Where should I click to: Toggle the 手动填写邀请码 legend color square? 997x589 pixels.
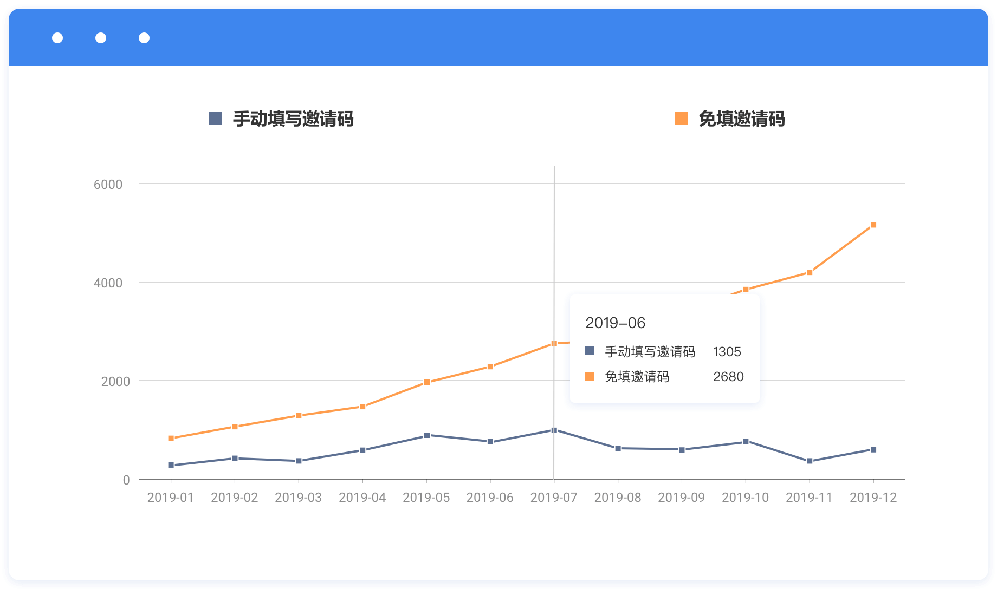(216, 118)
